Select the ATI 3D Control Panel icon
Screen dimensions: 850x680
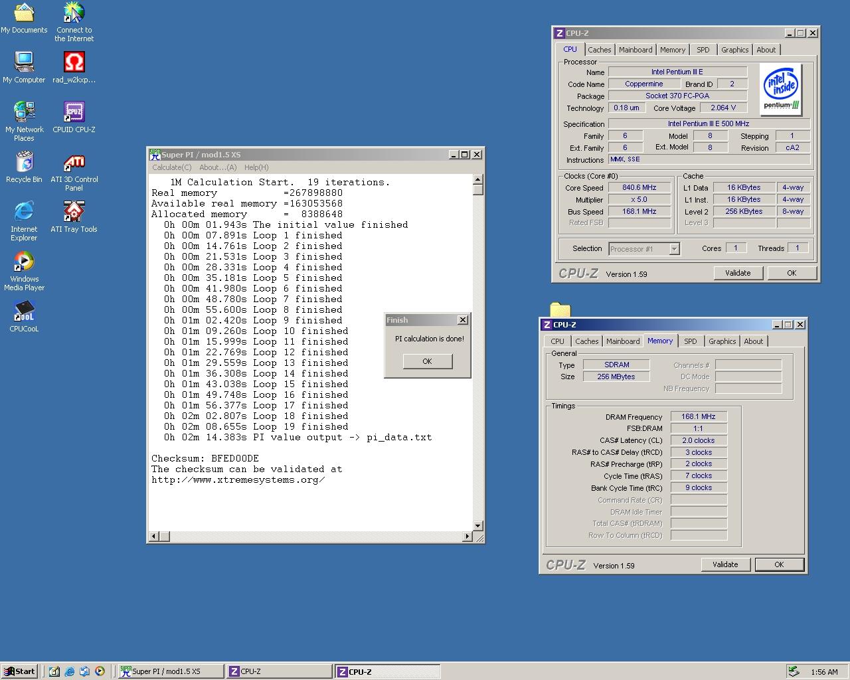(74, 171)
